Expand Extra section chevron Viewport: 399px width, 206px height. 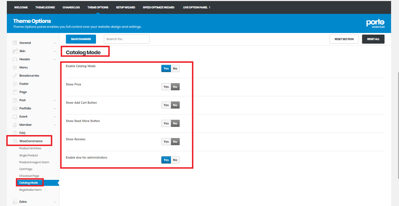tap(55, 202)
